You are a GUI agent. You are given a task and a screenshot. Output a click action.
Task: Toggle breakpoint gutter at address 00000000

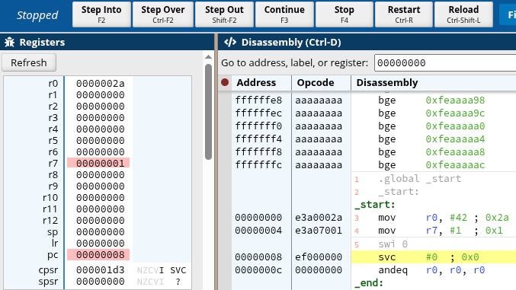(225, 218)
